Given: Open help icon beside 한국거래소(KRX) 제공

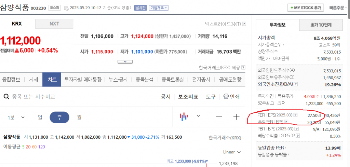Looking at the screenshot, I should coord(243,68).
